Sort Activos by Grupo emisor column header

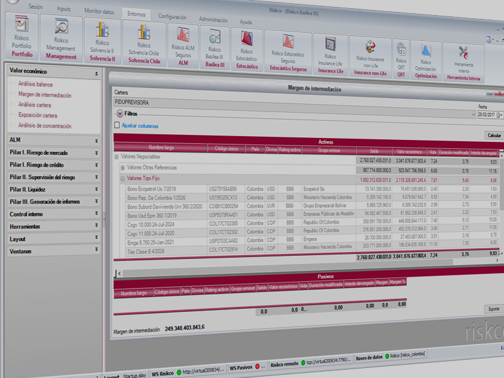329,150
